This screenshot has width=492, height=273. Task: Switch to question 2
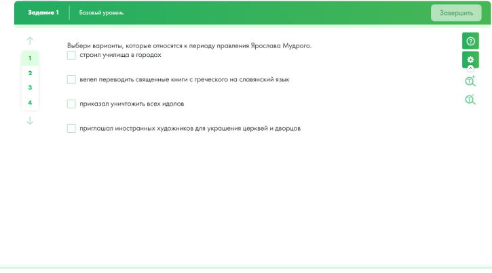[30, 73]
